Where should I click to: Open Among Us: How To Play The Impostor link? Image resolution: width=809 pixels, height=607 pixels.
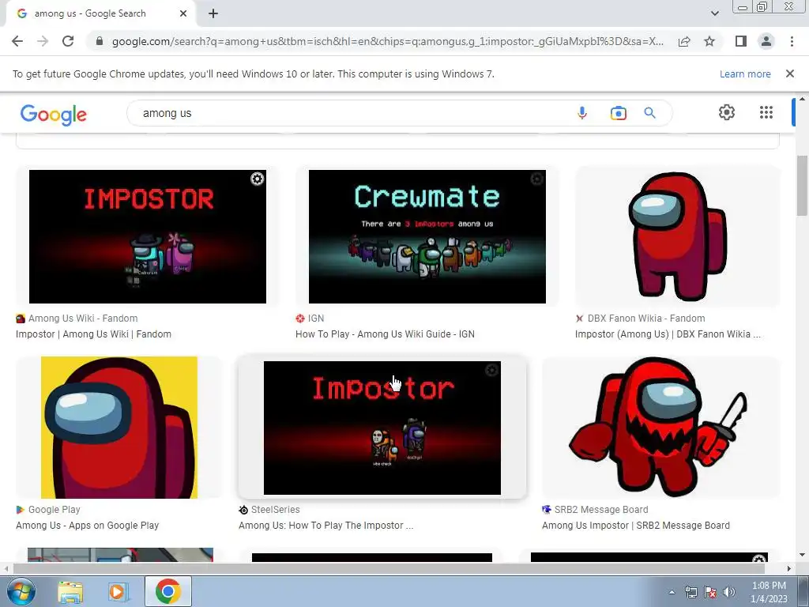click(326, 526)
